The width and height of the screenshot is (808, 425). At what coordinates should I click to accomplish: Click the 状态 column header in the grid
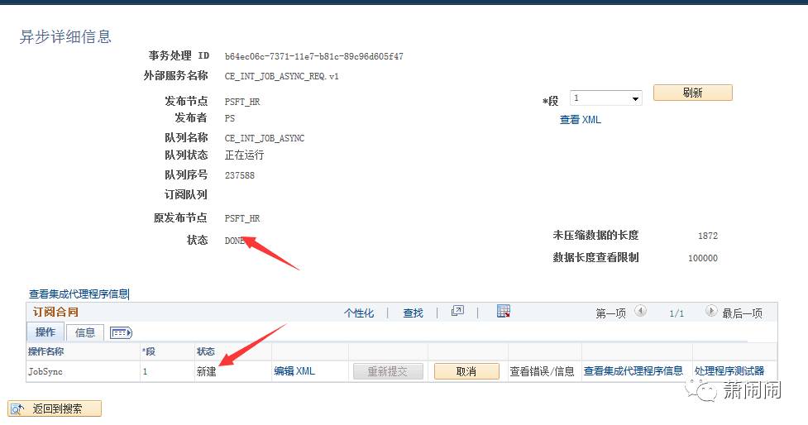[x=206, y=351]
